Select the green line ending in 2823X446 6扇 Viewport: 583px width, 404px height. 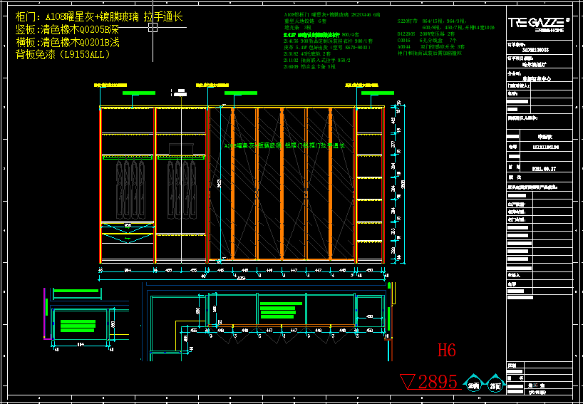click(x=332, y=14)
